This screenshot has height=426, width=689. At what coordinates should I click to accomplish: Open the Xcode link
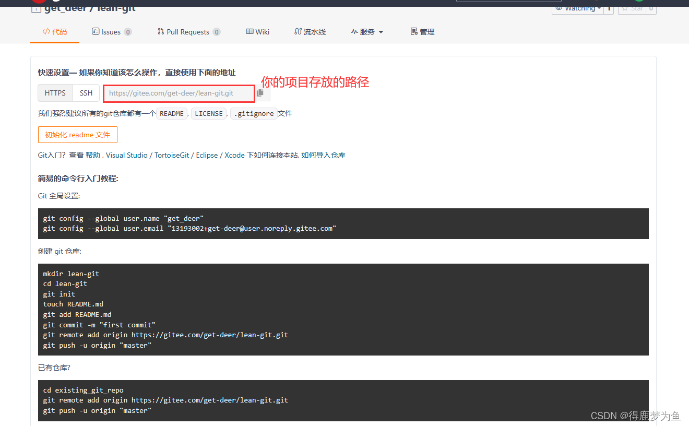point(234,155)
